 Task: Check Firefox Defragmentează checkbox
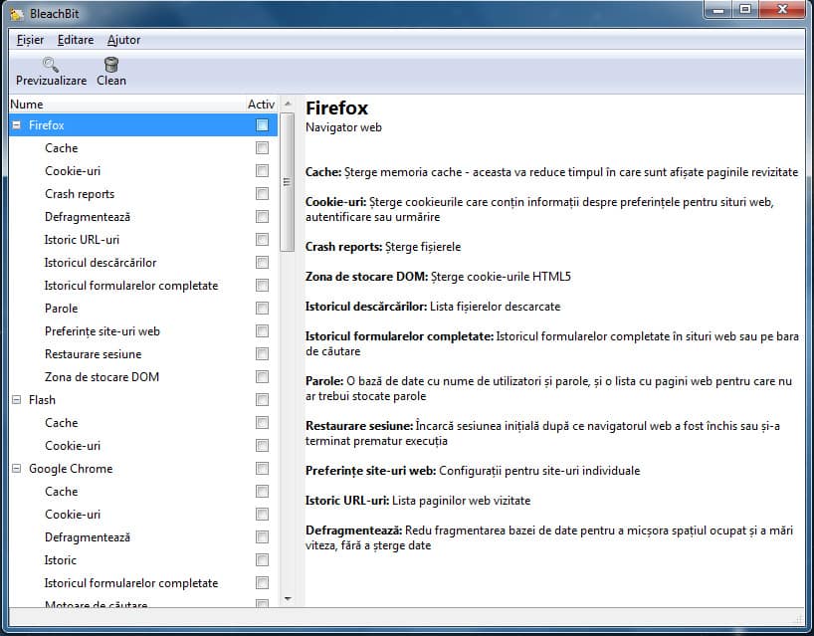coord(262,217)
